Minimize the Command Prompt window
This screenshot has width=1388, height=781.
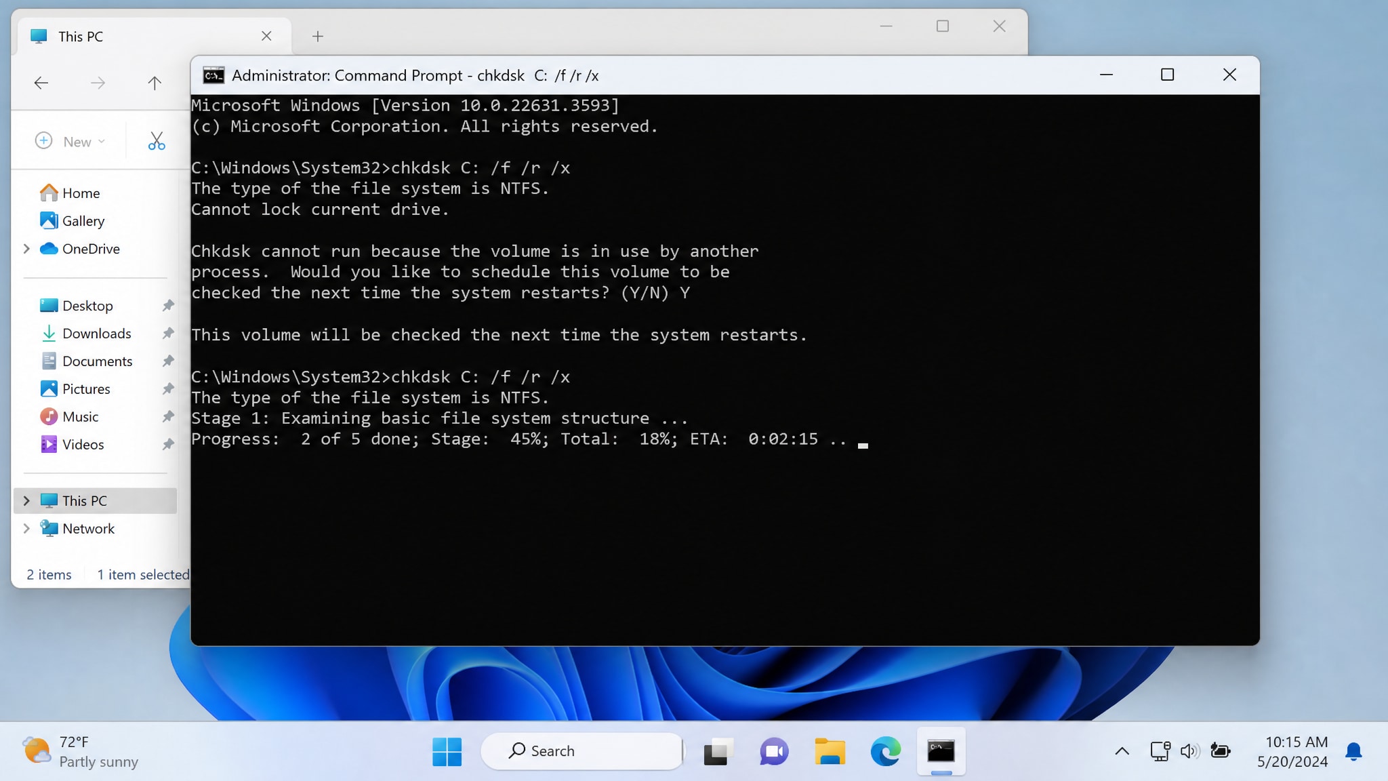coord(1106,75)
